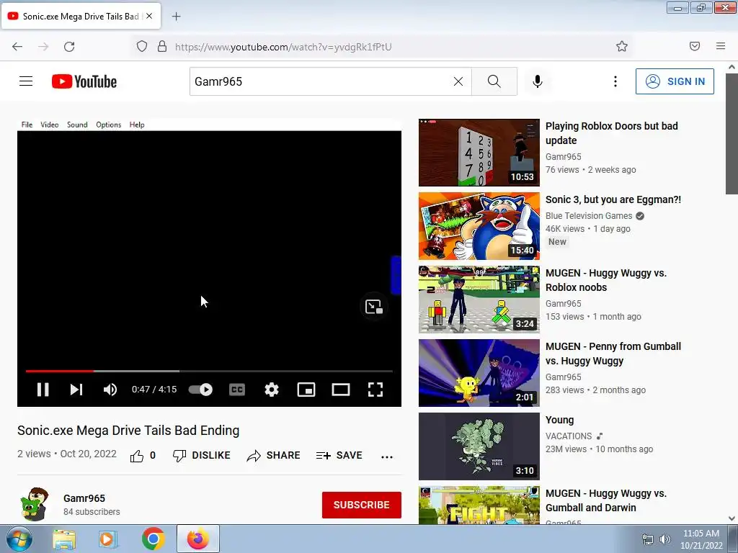Click the SIGN IN button
Image resolution: width=738 pixels, height=553 pixels.
tap(675, 81)
